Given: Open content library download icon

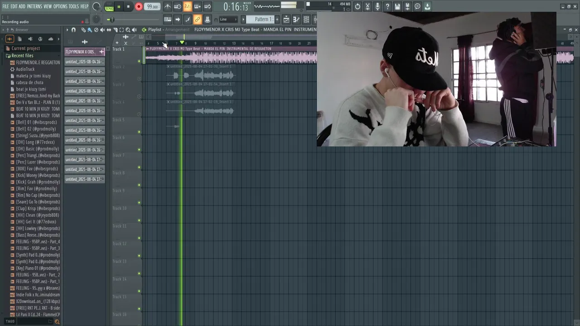Looking at the screenshot, I should point(427,6).
